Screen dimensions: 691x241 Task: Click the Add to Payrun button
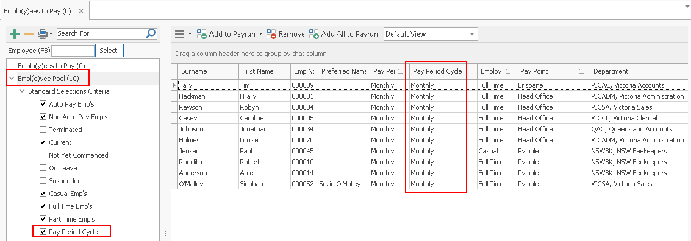click(226, 34)
